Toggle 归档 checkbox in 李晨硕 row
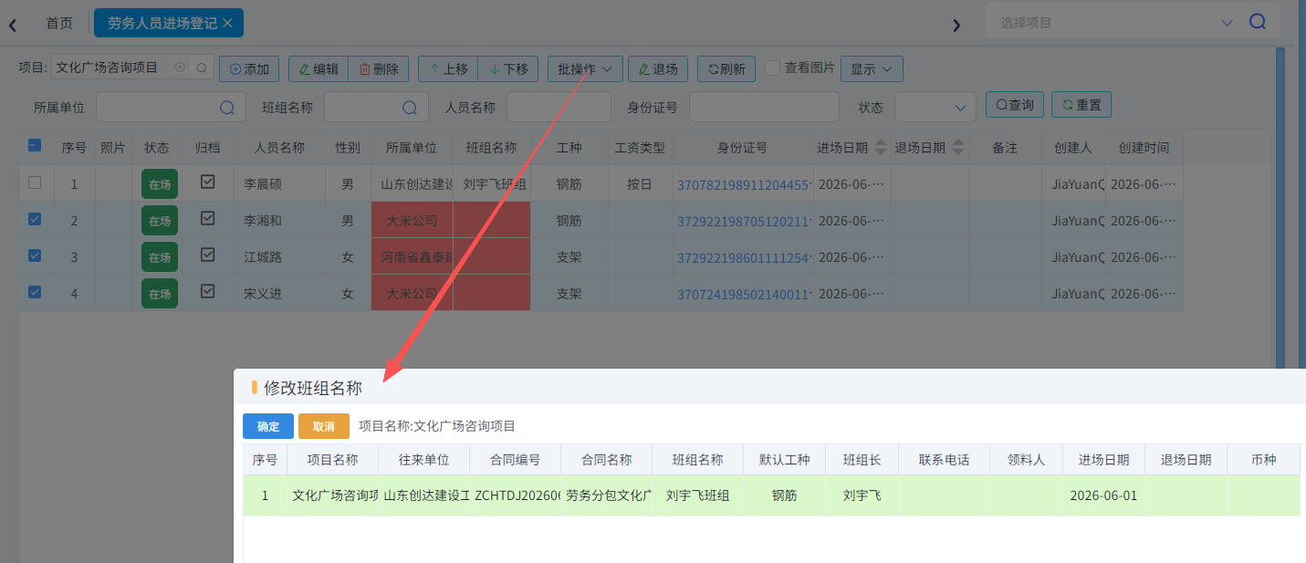Image resolution: width=1306 pixels, height=563 pixels. coord(208,182)
